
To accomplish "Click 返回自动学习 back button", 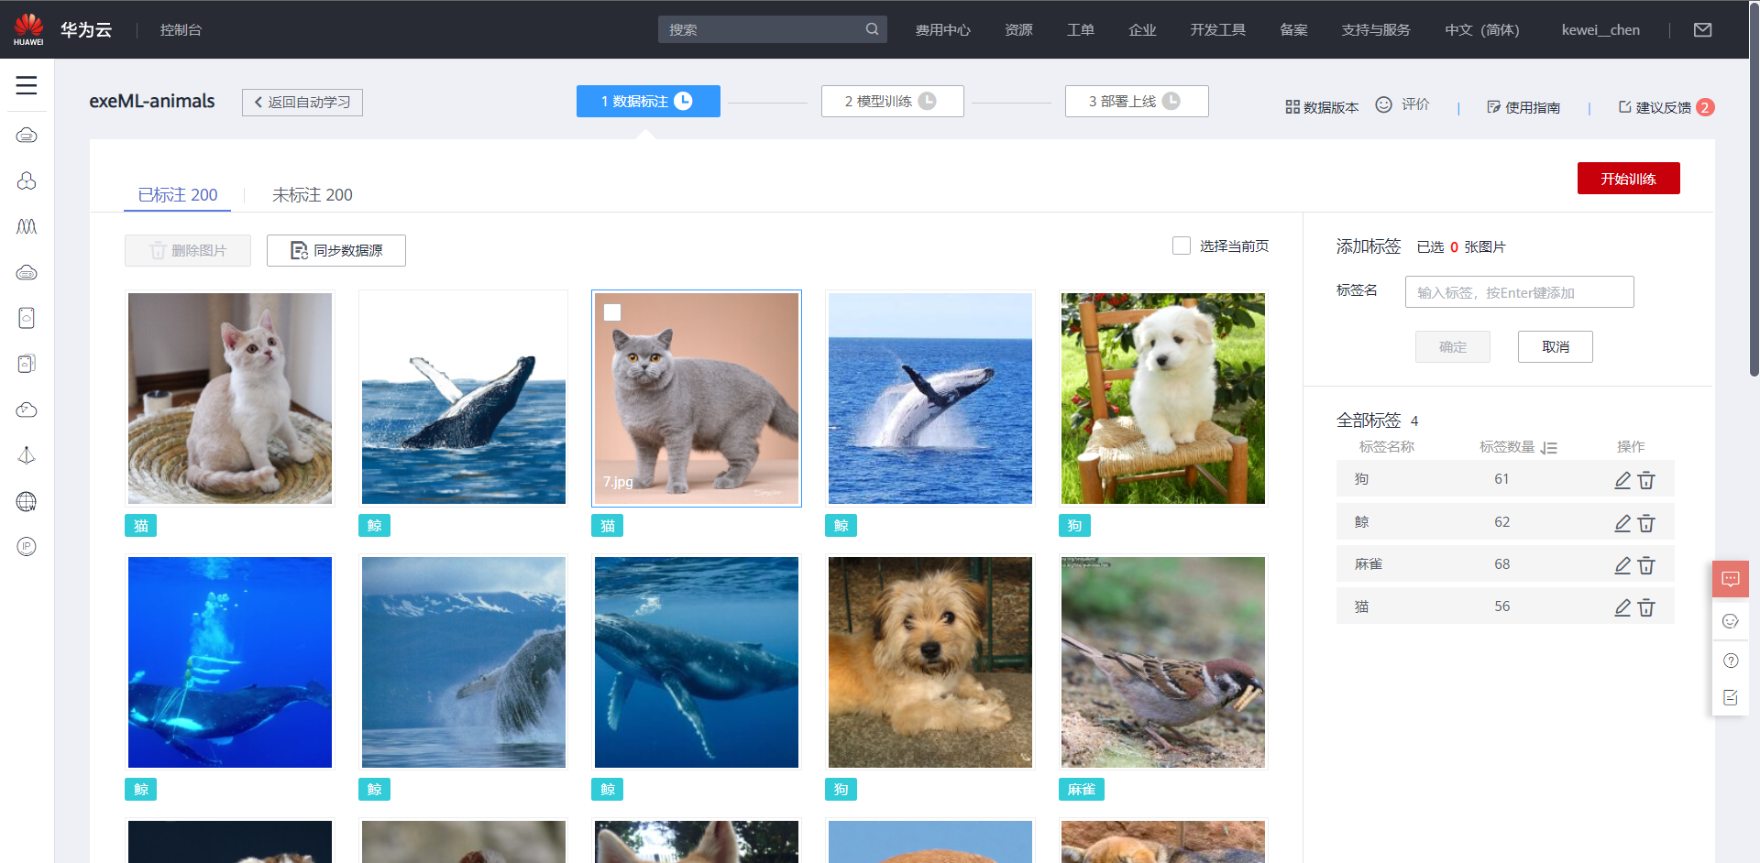I will coord(302,102).
